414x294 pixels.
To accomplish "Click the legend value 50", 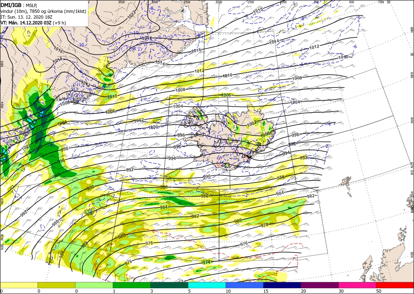I will point(378,291).
